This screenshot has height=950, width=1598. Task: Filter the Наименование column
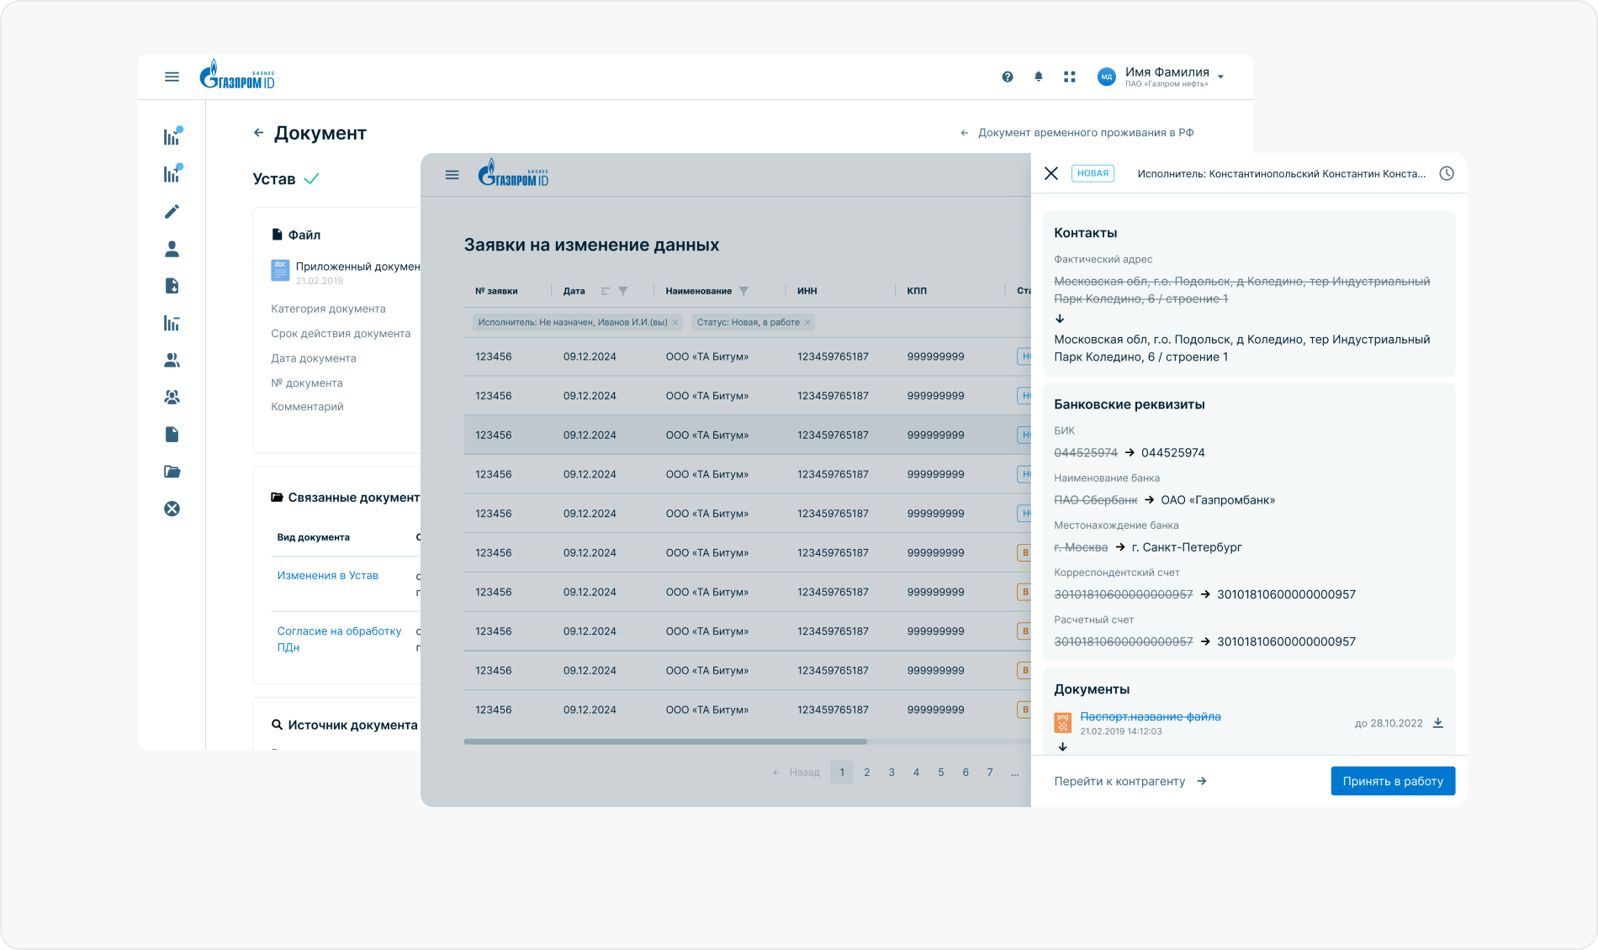click(x=743, y=291)
